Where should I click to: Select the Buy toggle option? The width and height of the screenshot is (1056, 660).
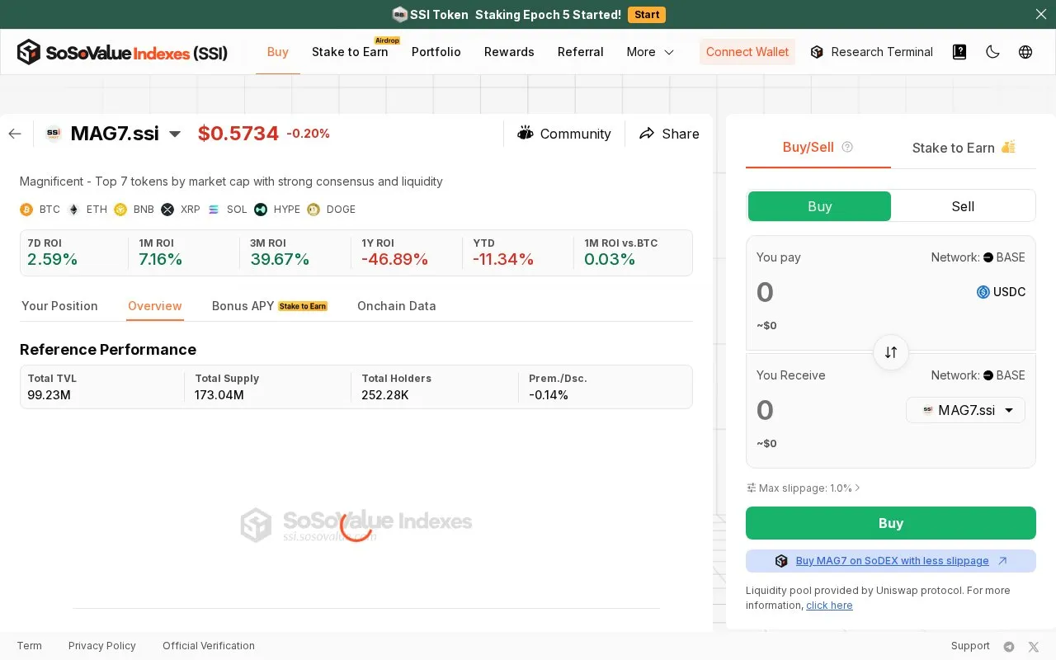point(819,206)
